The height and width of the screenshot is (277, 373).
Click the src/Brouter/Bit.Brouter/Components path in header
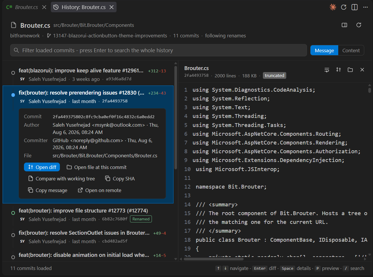(x=94, y=25)
